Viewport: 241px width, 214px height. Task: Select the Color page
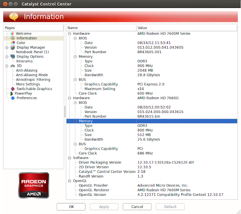21,43
